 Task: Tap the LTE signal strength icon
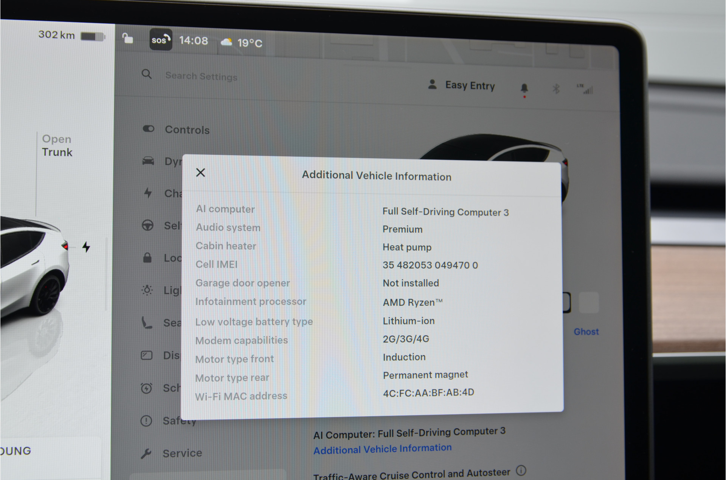tap(585, 89)
